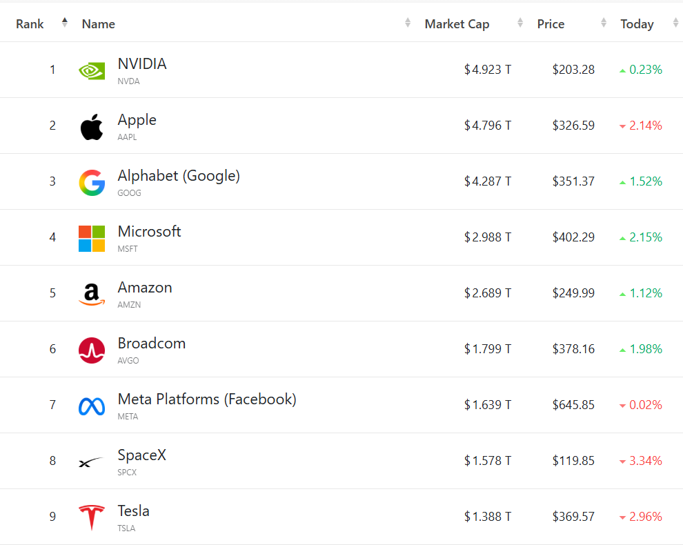
Task: Open the Alphabet (Google) company link
Action: tap(179, 176)
